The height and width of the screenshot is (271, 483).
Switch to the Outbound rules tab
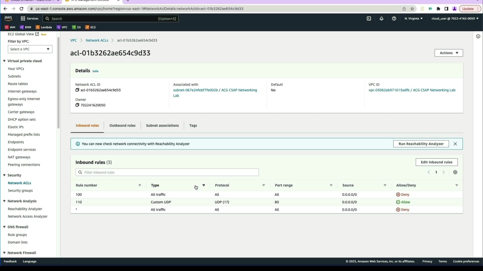click(x=122, y=125)
